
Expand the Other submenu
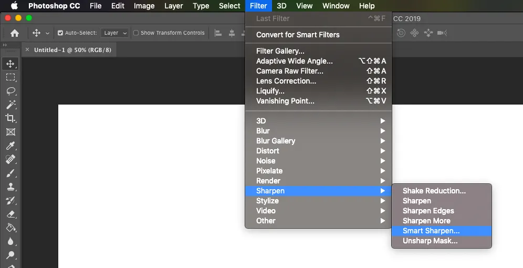[x=318, y=221]
